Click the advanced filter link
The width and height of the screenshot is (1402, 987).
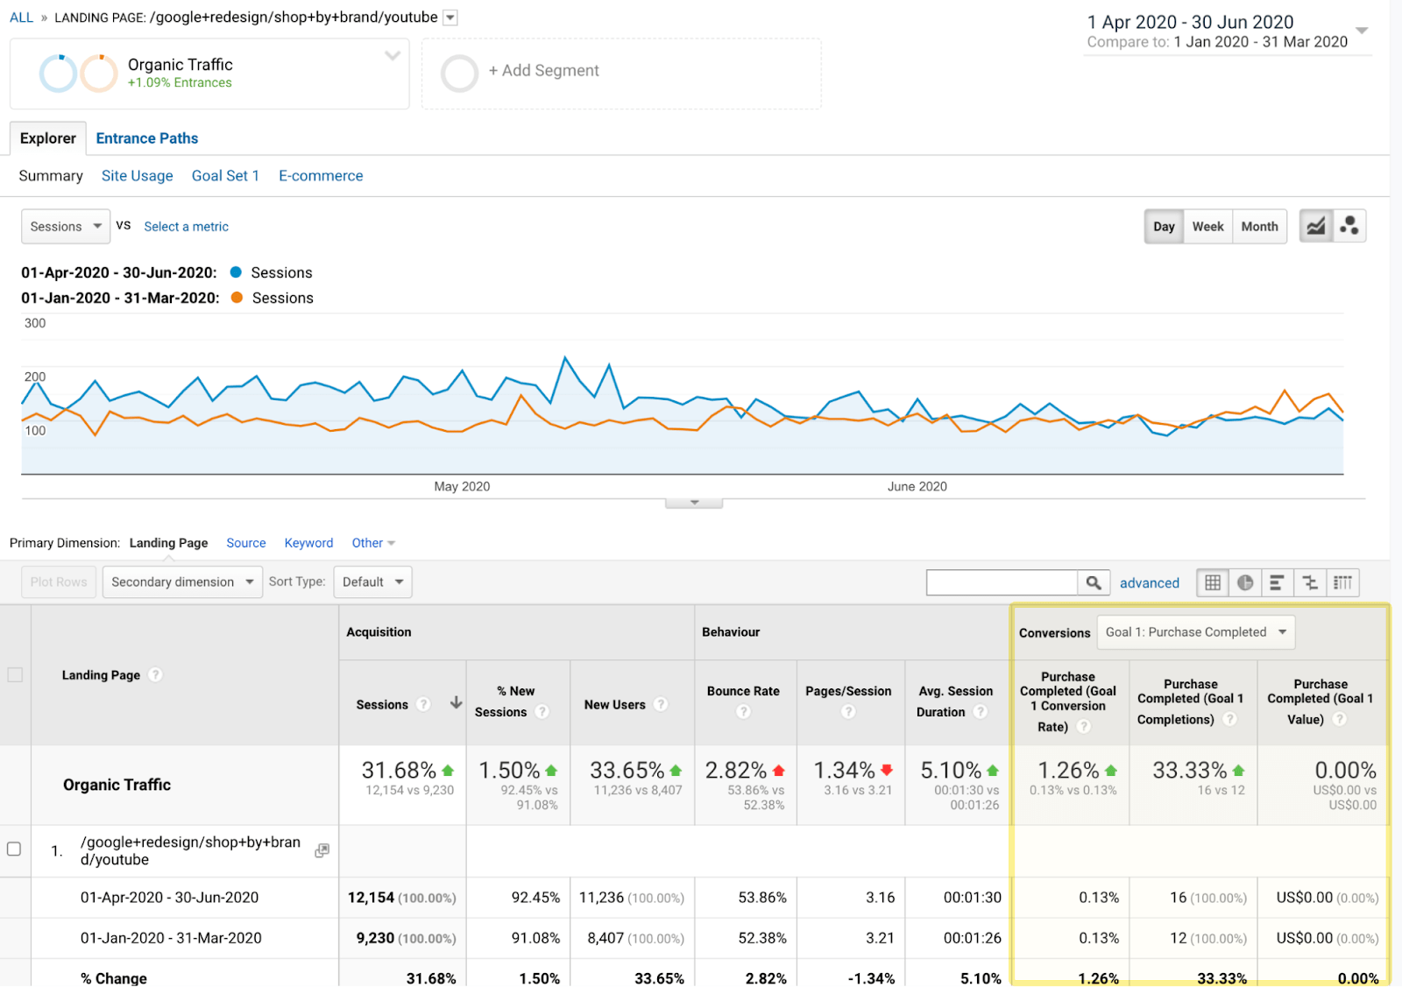tap(1149, 583)
